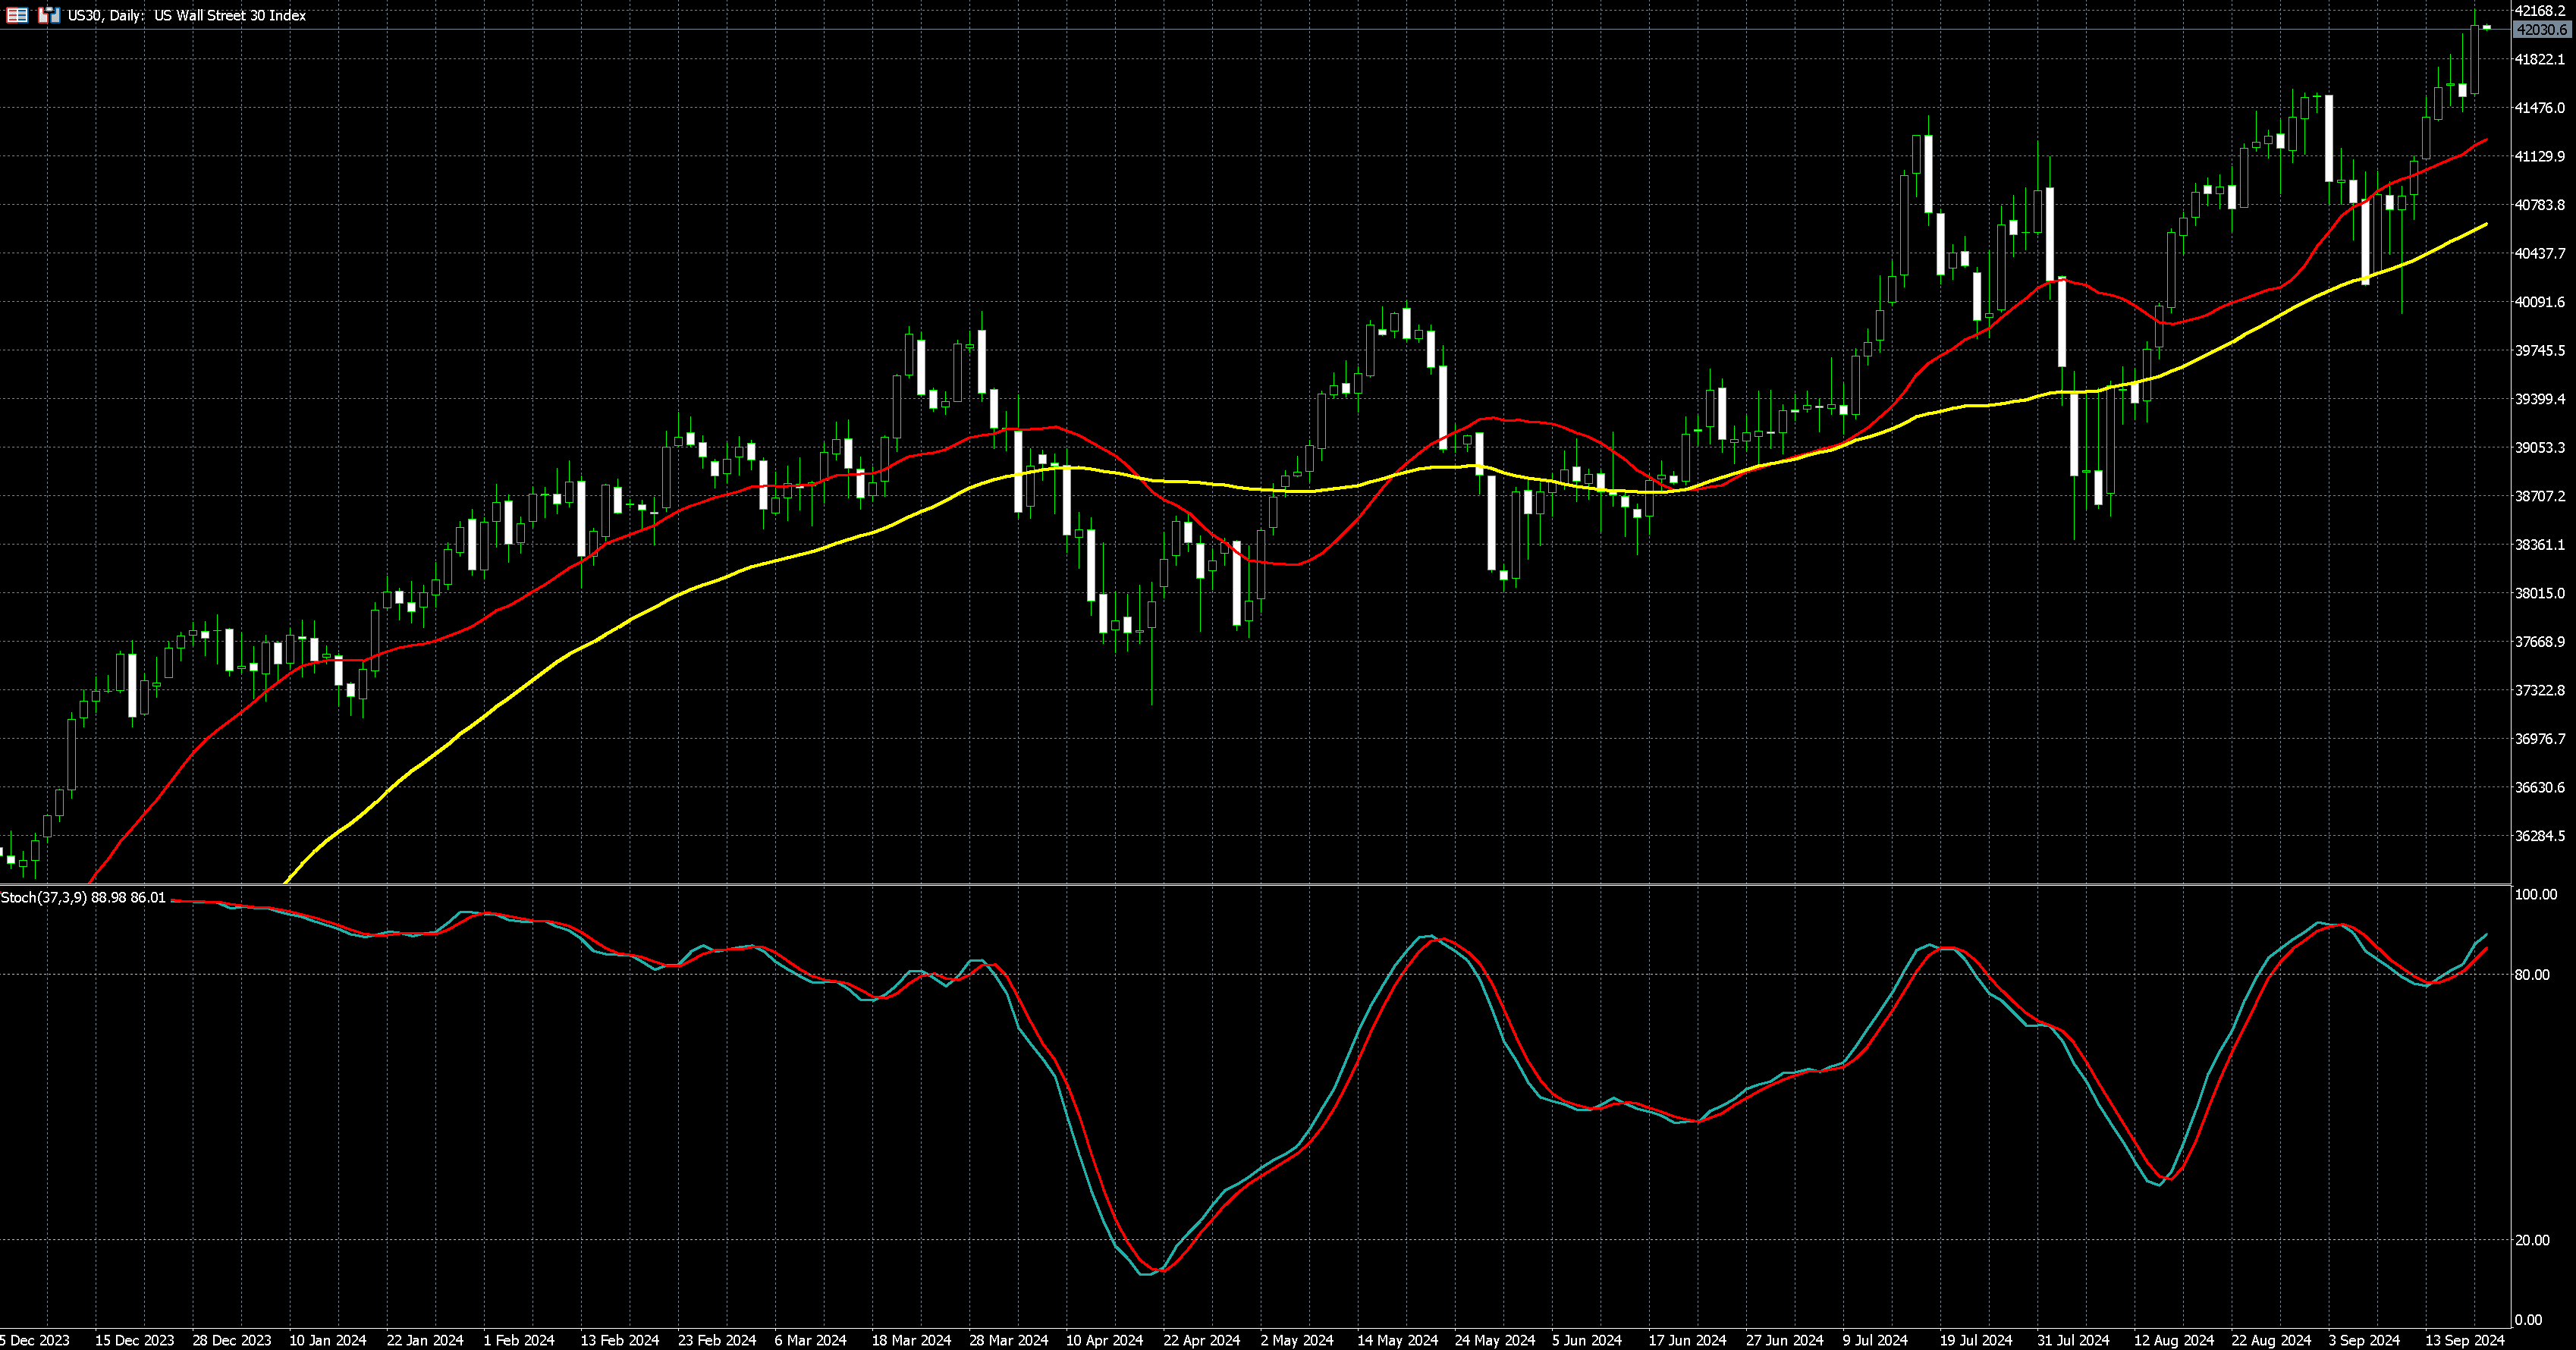Click the 36284.5 price axis label
Screen dimensions: 2576x1350
tap(2540, 836)
